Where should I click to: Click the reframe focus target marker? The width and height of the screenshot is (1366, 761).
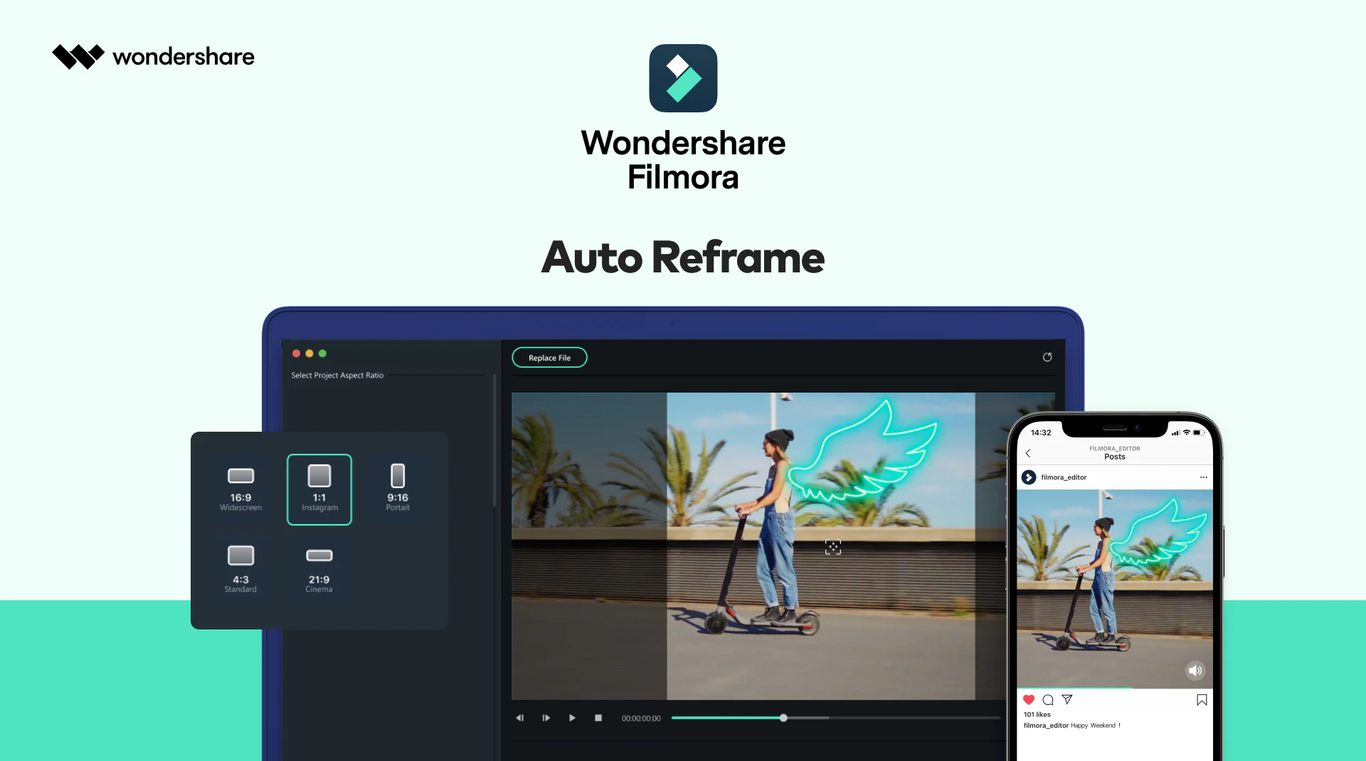[833, 547]
